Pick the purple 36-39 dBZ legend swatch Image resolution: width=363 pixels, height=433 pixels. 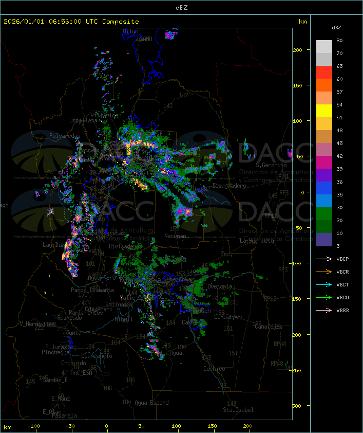pos(324,175)
